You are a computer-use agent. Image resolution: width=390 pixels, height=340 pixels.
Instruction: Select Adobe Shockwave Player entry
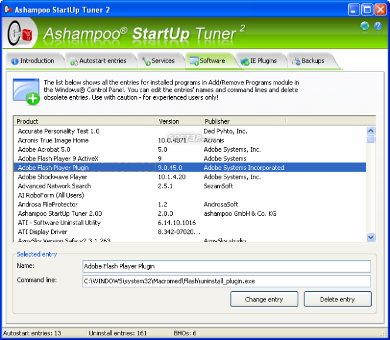click(190, 177)
